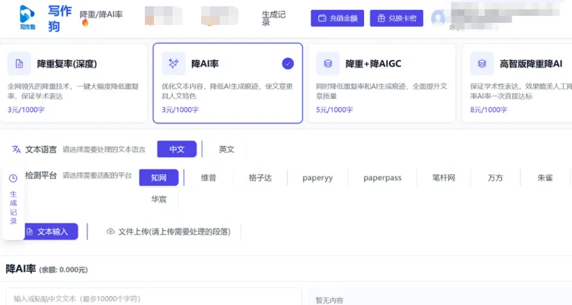Click the document icon in 文本输入 button
Viewport: 572px width, 305px height.
[30, 232]
